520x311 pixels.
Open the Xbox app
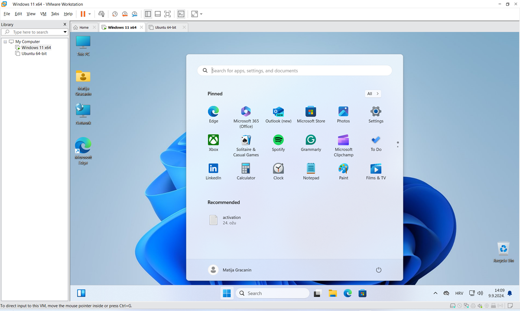coord(213,143)
